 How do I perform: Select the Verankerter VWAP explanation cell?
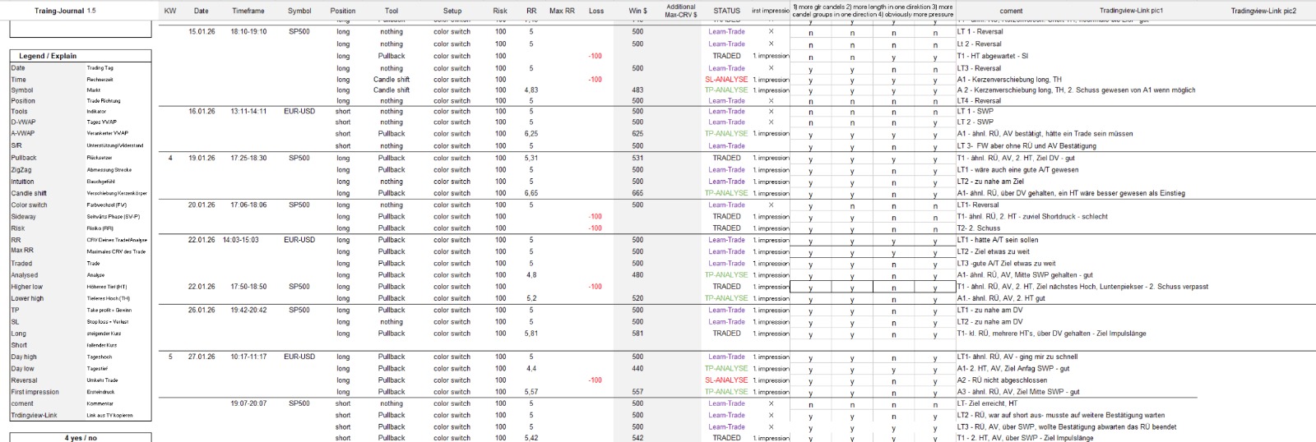point(108,133)
